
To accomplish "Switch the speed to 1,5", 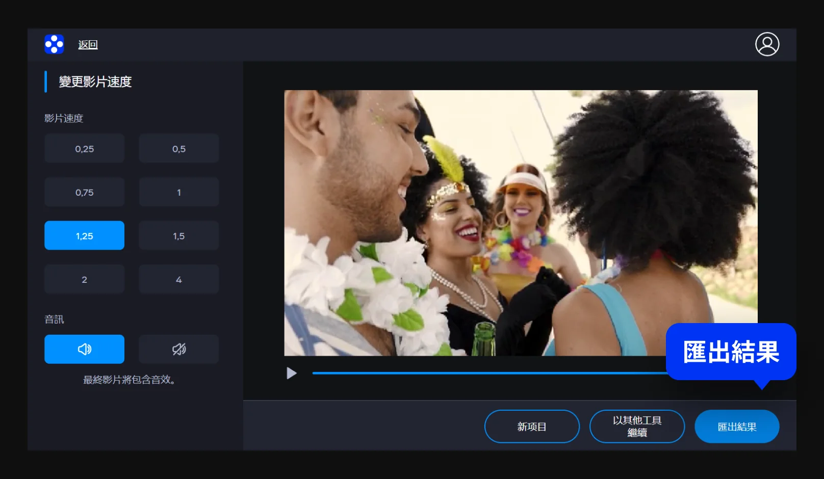I will click(x=178, y=235).
